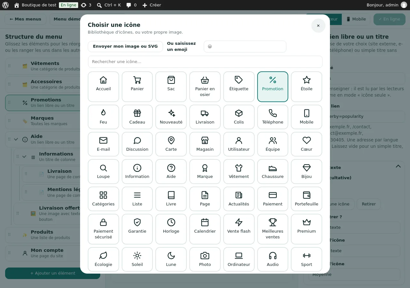
Task: Select the Premium crown icon
Action: tap(307, 229)
